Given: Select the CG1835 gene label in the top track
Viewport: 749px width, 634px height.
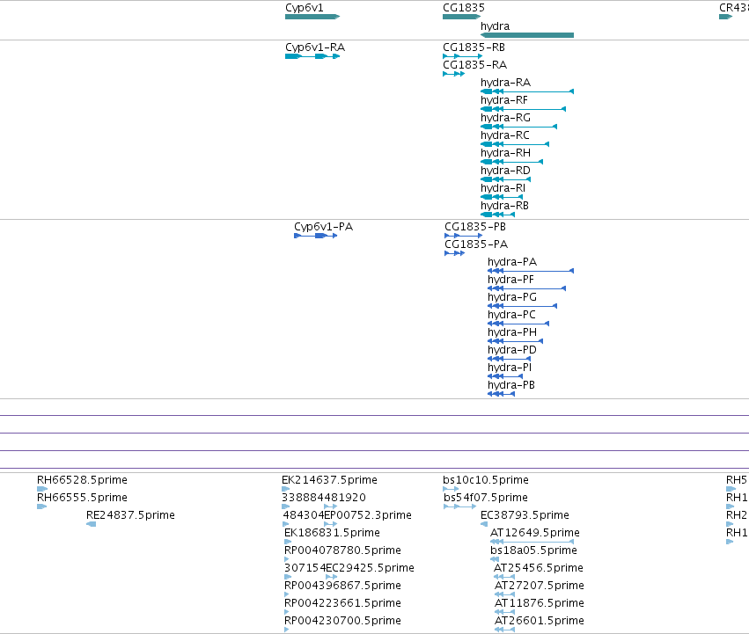Looking at the screenshot, I should click(x=464, y=8).
